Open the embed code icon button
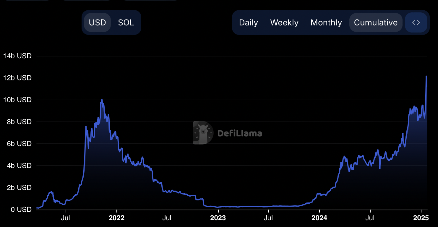The image size is (438, 227). (x=416, y=22)
